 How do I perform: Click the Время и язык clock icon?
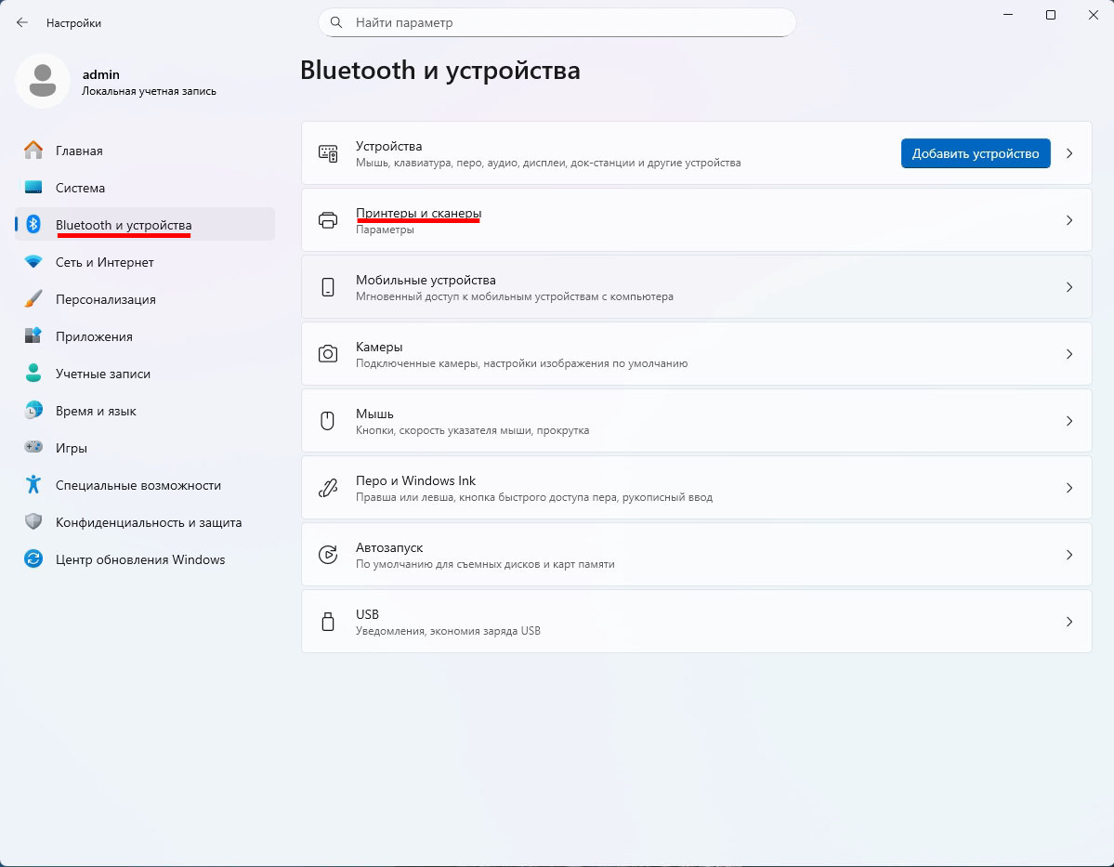coord(33,410)
